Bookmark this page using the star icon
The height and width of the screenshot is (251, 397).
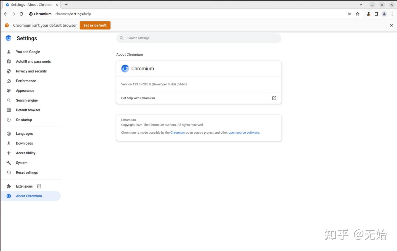click(357, 14)
